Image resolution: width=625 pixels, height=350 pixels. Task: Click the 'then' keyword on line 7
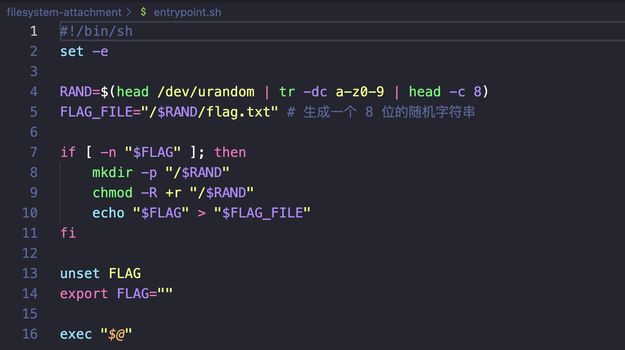[230, 152]
